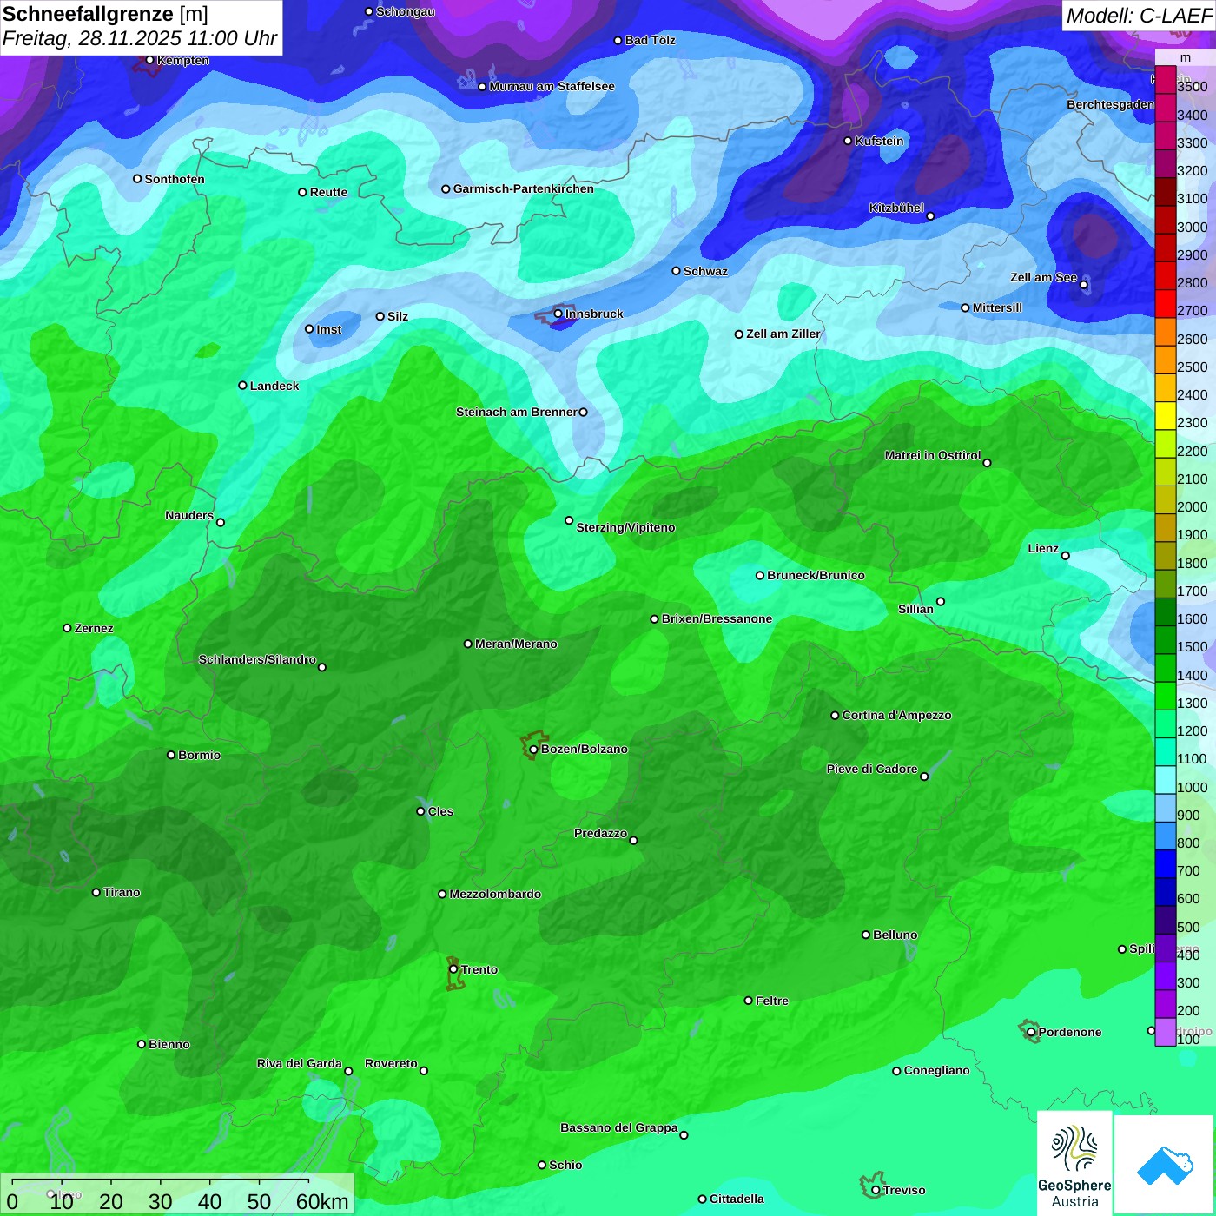Click the "Sterzing/Vipiteno" label

pyautogui.click(x=625, y=527)
